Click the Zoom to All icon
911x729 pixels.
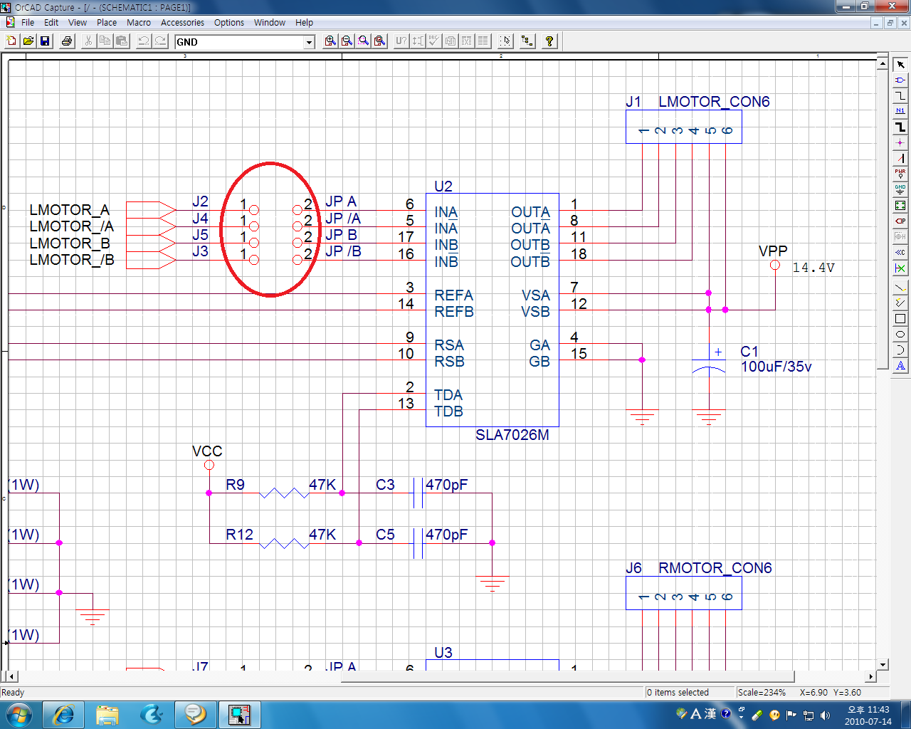[x=379, y=41]
